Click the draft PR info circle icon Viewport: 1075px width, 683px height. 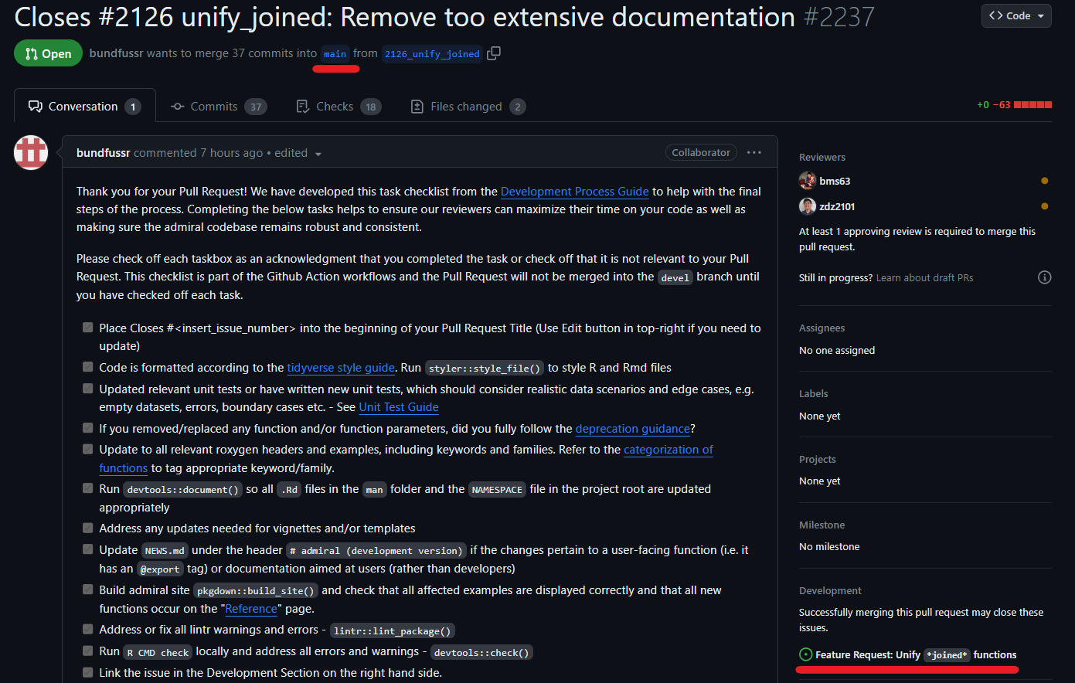pyautogui.click(x=1044, y=277)
